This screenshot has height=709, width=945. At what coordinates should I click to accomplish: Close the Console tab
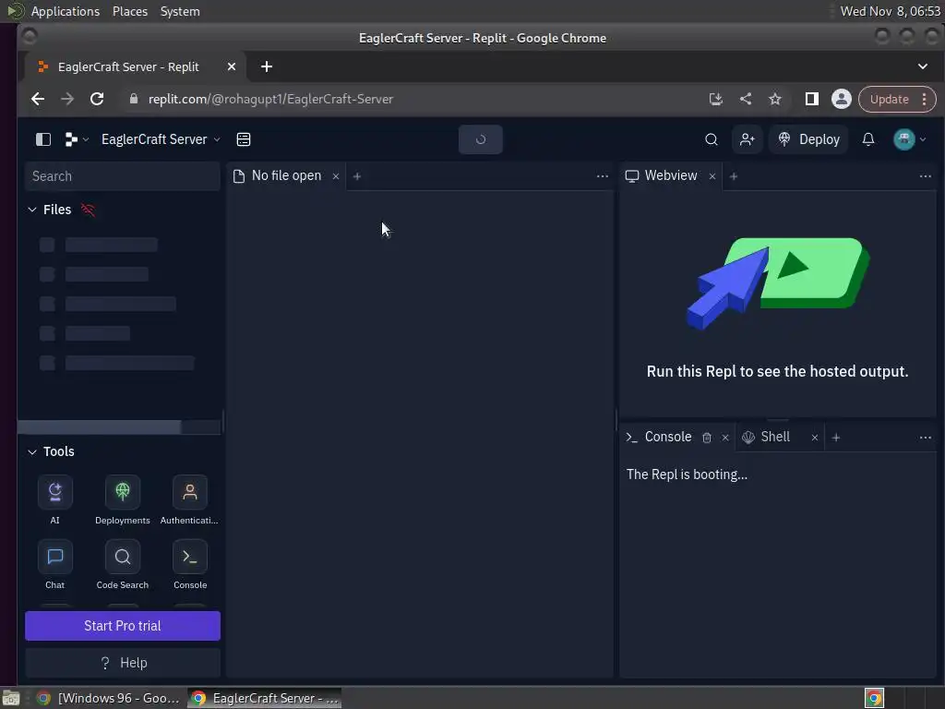(x=725, y=438)
